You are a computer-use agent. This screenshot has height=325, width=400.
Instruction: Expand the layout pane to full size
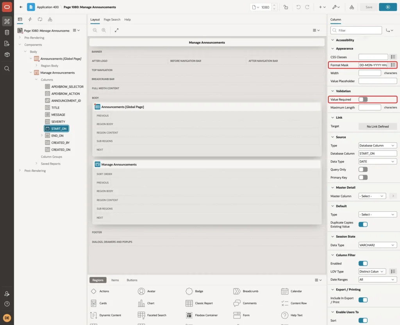(x=116, y=30)
